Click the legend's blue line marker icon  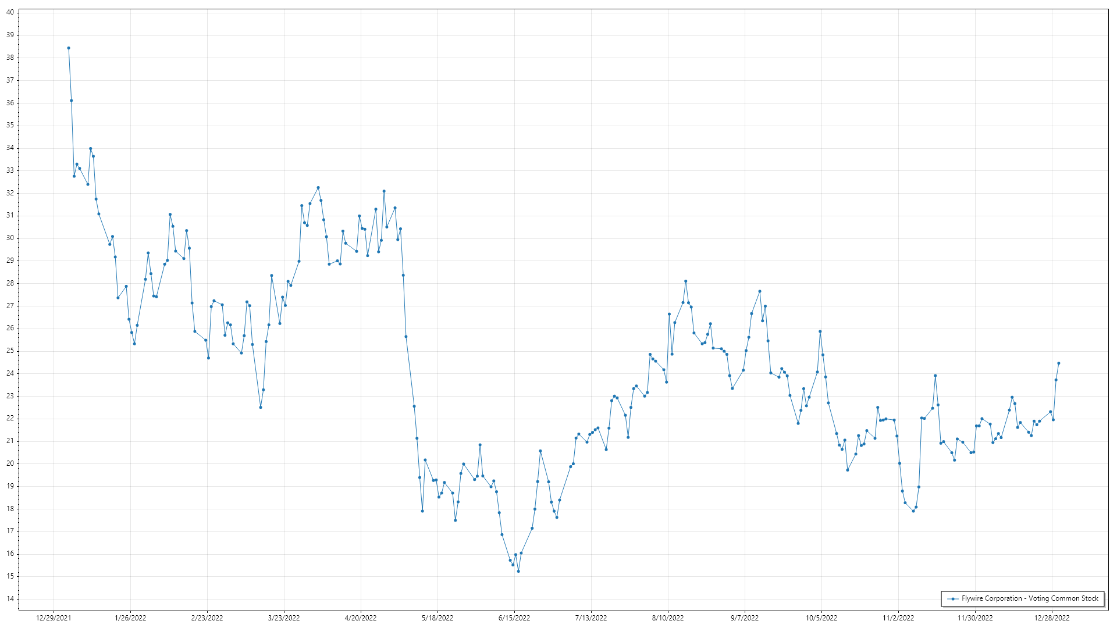point(953,599)
